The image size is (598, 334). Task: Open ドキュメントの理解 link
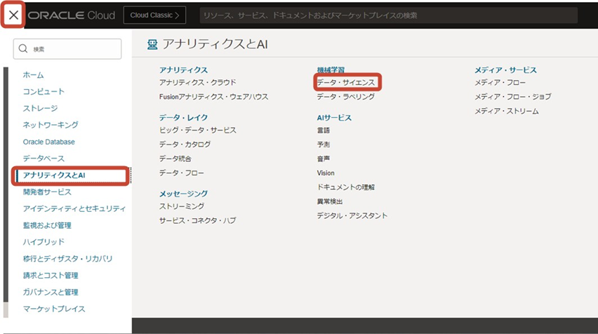click(x=346, y=187)
